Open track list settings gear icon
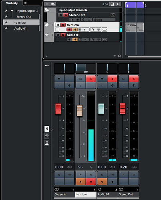 point(119,56)
